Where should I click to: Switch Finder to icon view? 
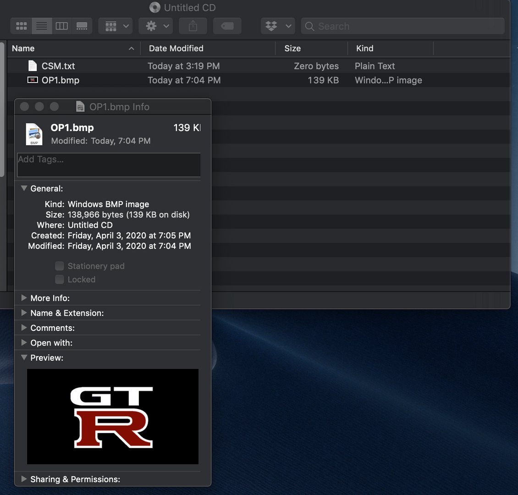22,26
